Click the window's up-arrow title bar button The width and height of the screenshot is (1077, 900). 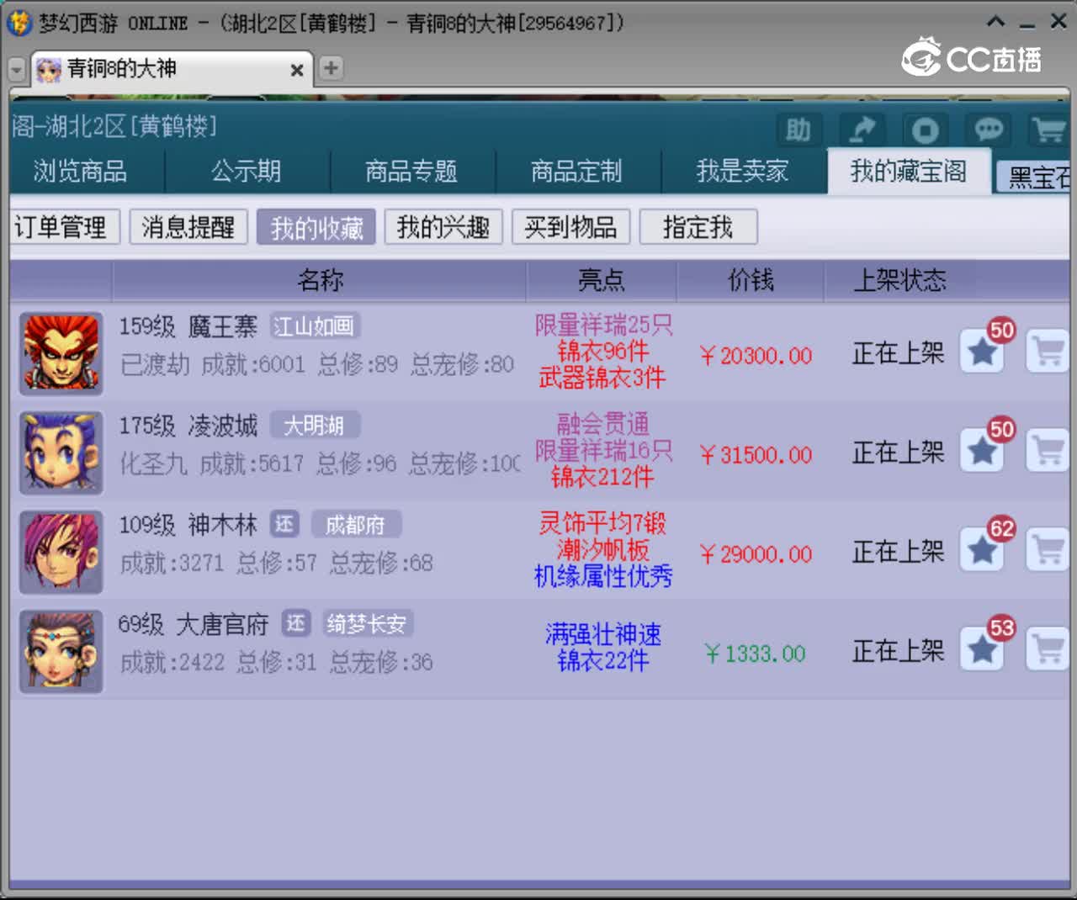tap(996, 22)
